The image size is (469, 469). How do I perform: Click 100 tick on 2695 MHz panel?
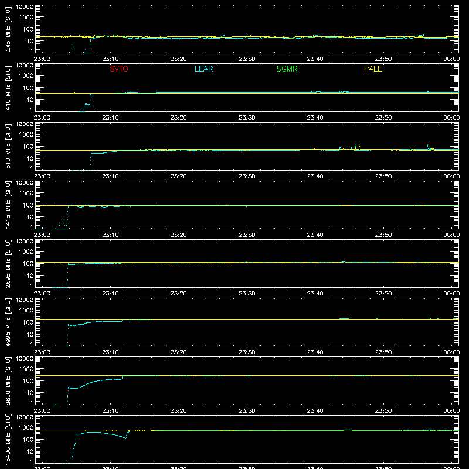click(x=29, y=264)
